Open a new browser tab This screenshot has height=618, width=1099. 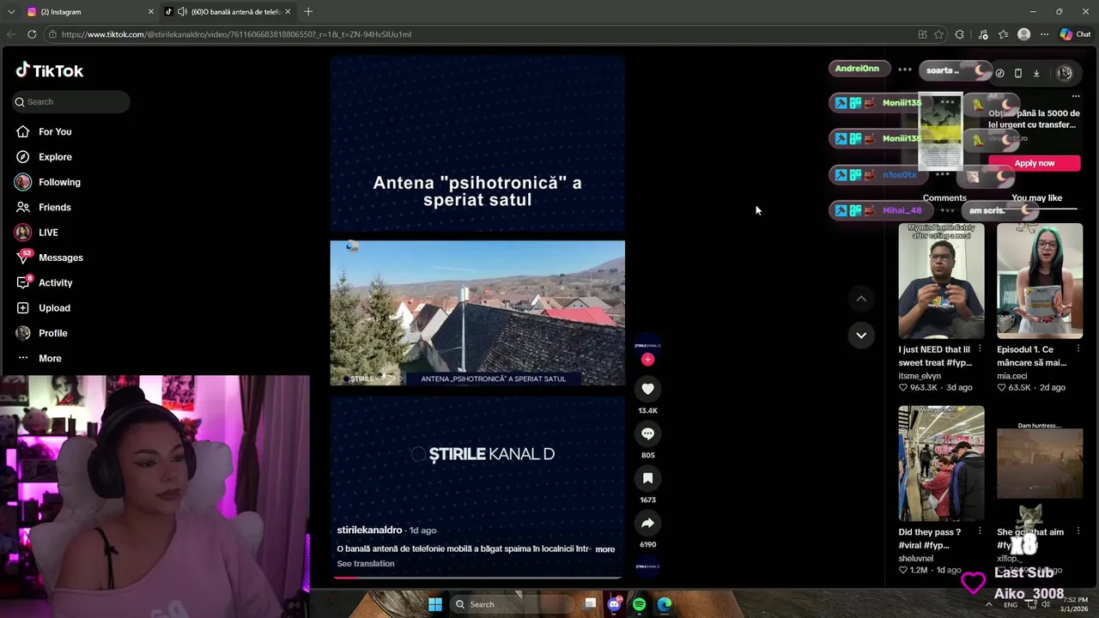(308, 12)
